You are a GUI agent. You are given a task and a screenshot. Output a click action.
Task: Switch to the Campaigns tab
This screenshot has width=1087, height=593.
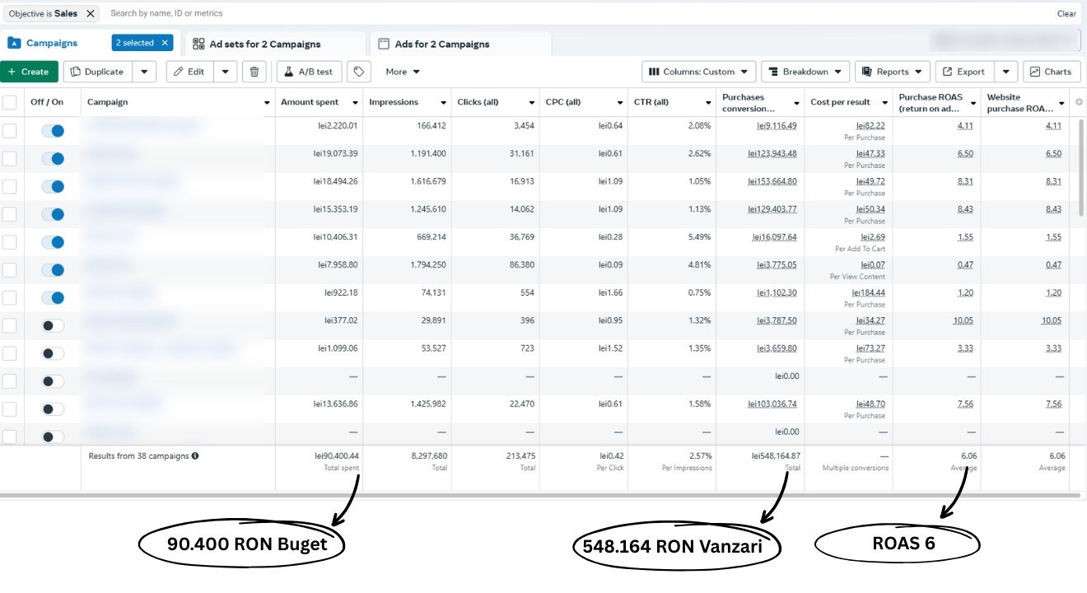coord(51,43)
